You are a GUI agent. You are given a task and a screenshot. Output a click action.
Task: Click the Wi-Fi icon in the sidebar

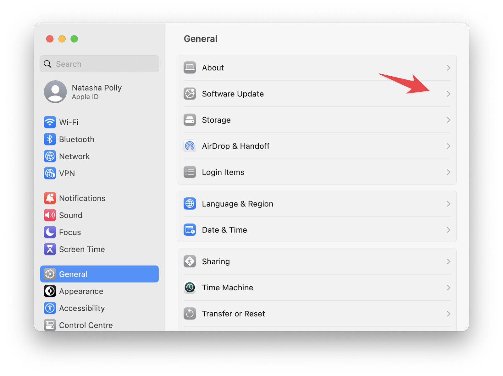pyautogui.click(x=50, y=122)
